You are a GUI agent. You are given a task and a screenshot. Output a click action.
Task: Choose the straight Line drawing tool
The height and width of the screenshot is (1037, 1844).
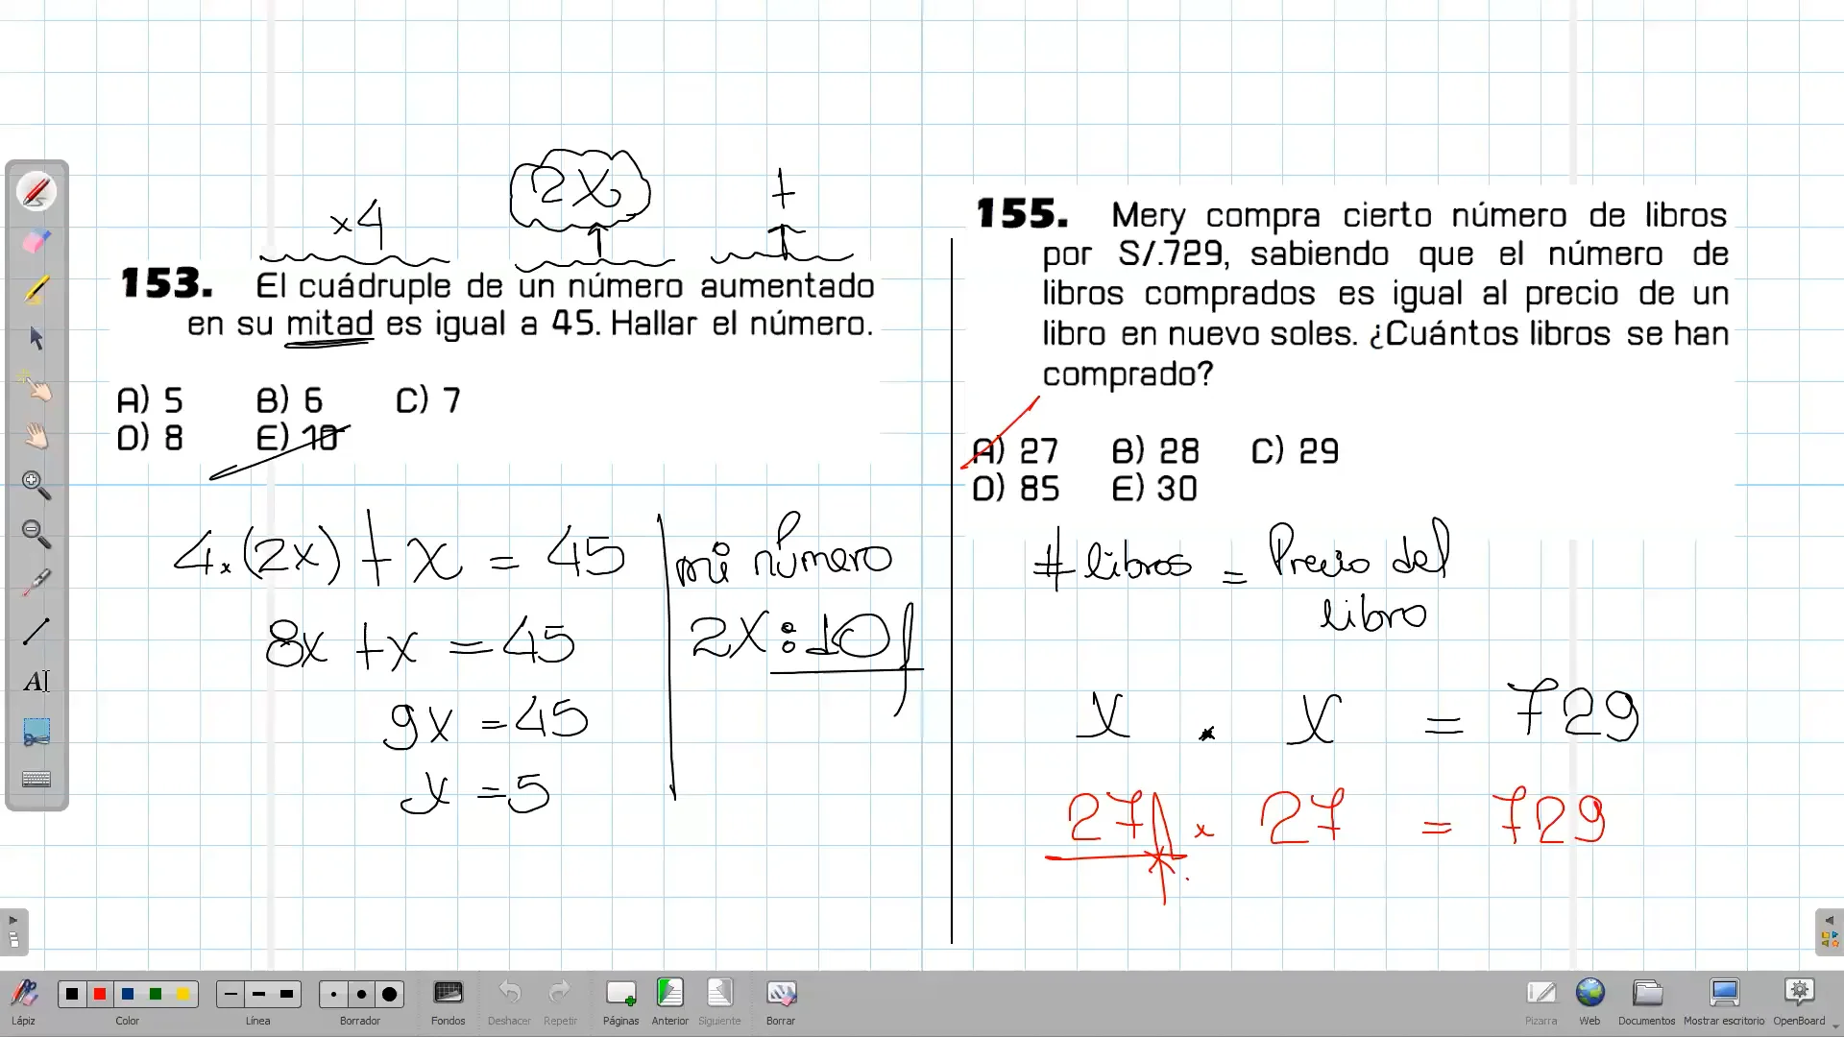[x=36, y=632]
